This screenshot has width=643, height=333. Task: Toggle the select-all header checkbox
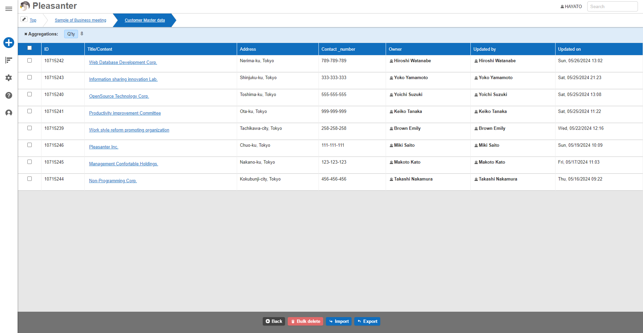30,48
